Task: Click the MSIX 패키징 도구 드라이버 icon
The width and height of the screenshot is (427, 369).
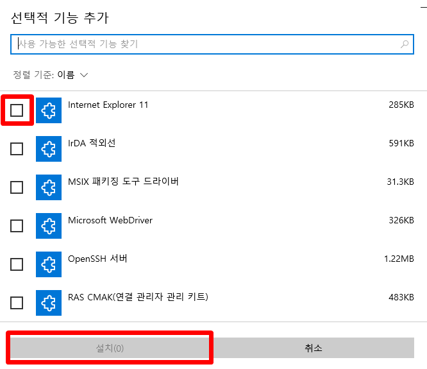Action: pyautogui.click(x=49, y=187)
